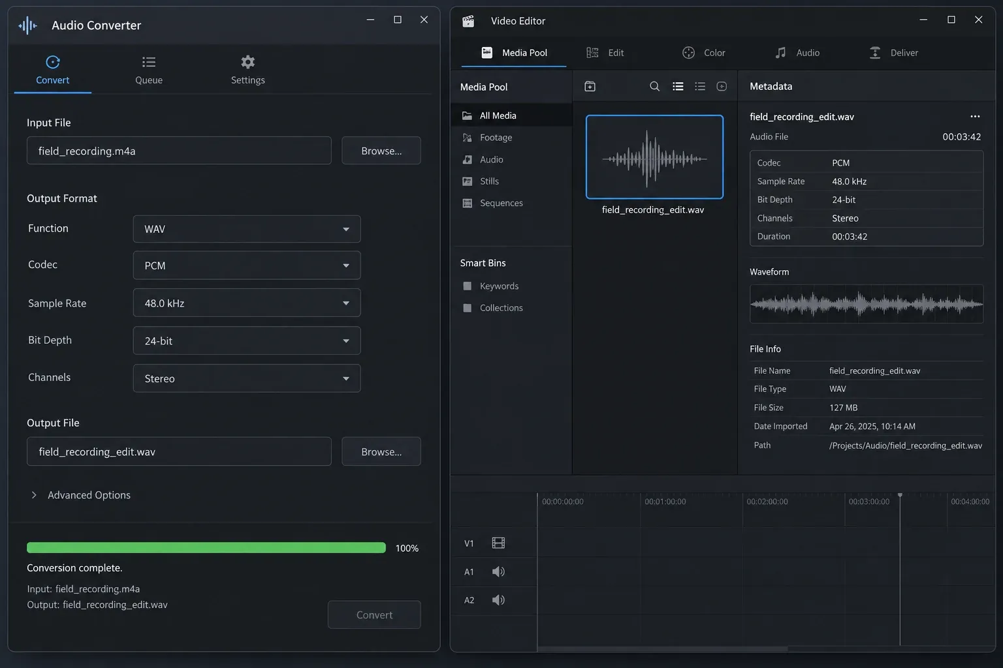Open the Channels dropdown showing Stereo
The image size is (1003, 668).
coord(247,378)
